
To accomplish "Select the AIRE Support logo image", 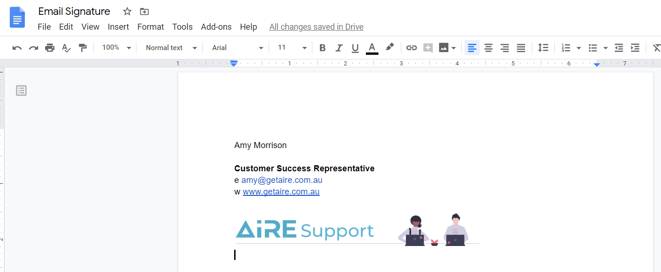I will (357, 230).
